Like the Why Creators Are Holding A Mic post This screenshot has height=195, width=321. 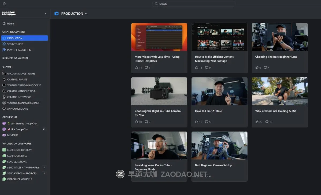tap(257, 122)
